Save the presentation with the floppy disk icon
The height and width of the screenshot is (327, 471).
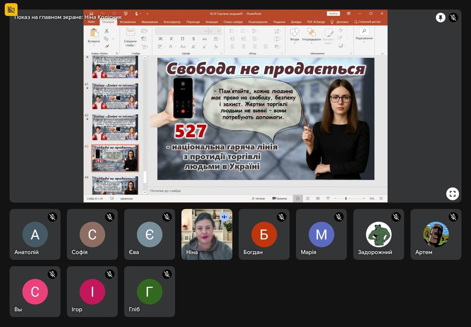91,14
